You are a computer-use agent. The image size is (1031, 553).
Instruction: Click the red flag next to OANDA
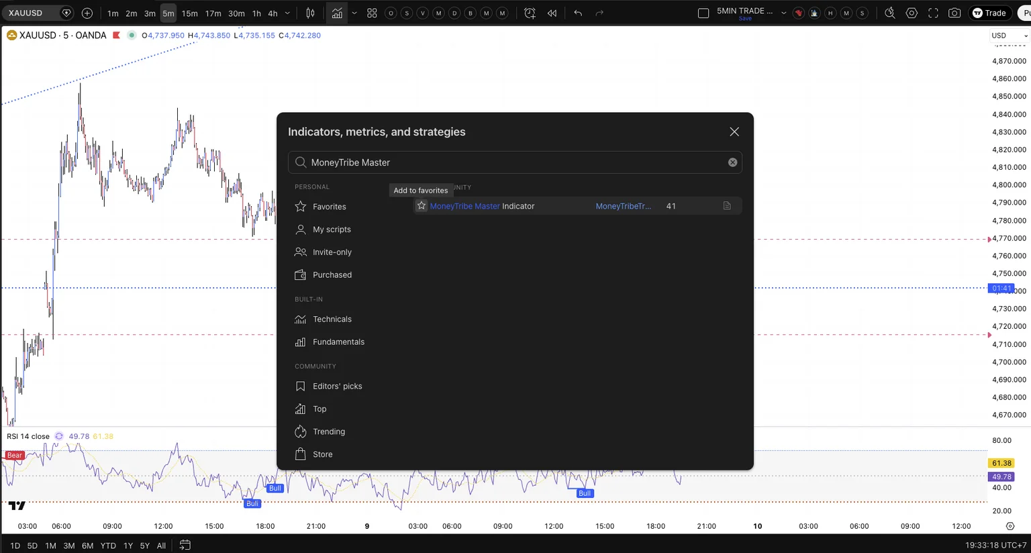click(117, 35)
